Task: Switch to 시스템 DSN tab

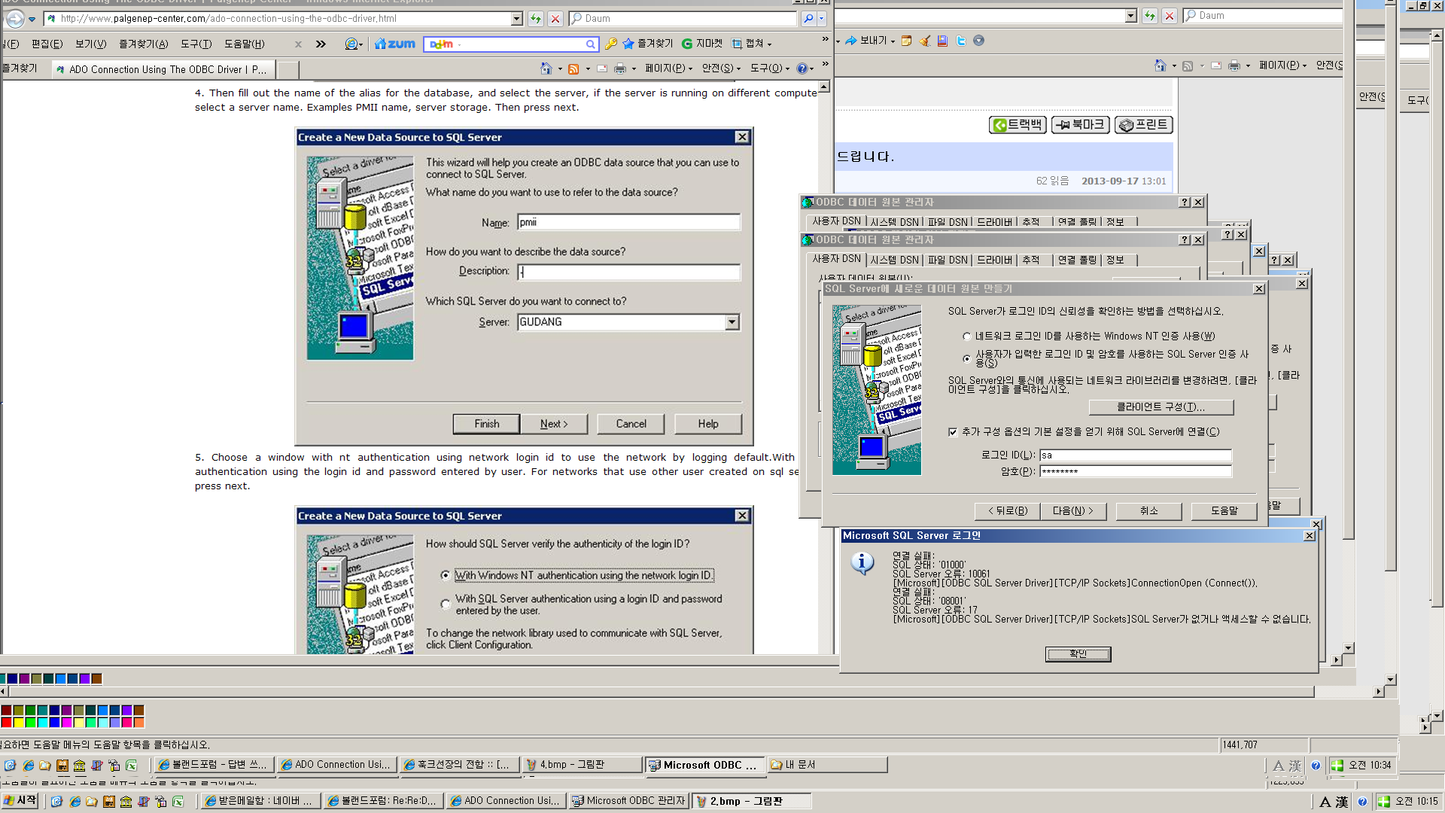Action: (894, 260)
